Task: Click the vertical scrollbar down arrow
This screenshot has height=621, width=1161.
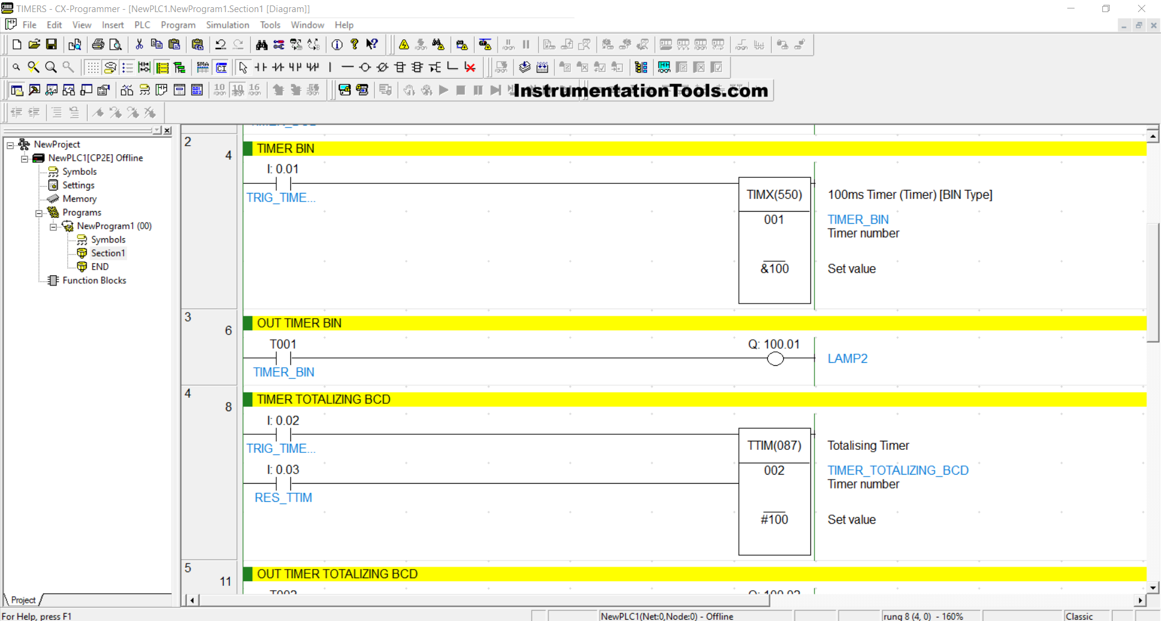Action: click(x=1153, y=587)
